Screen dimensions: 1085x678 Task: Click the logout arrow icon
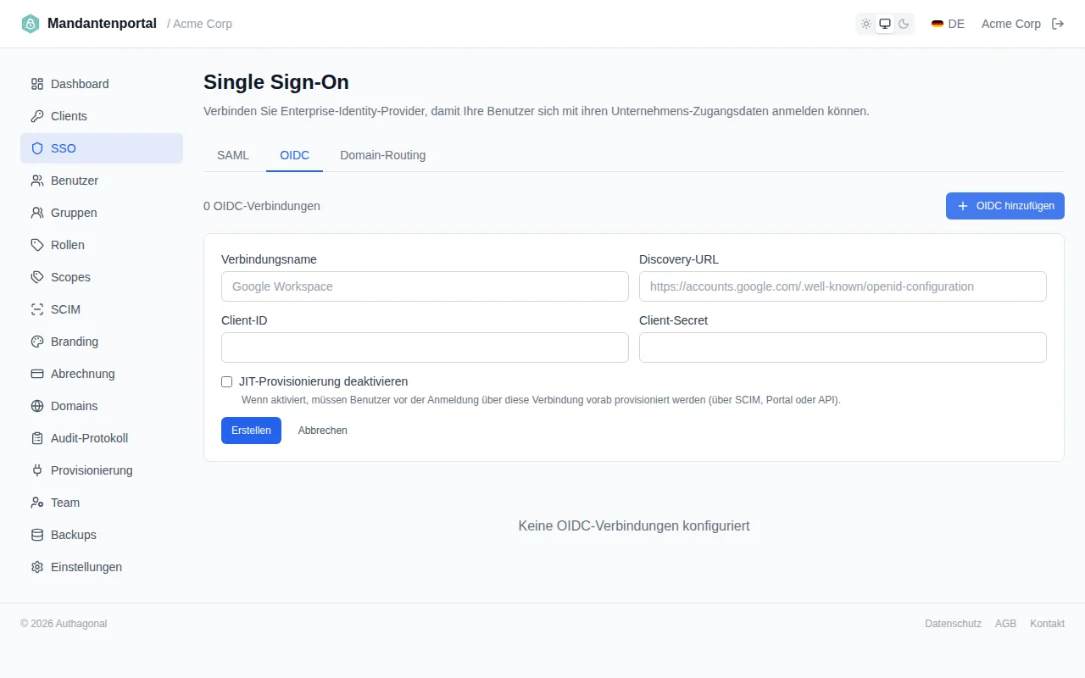pyautogui.click(x=1058, y=24)
